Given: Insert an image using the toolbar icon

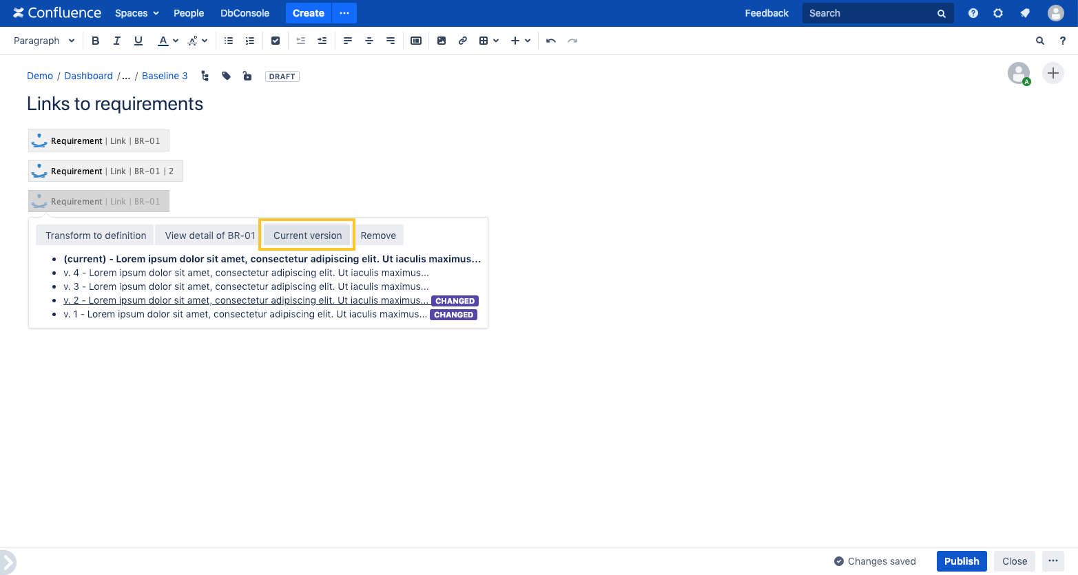Looking at the screenshot, I should 441,41.
